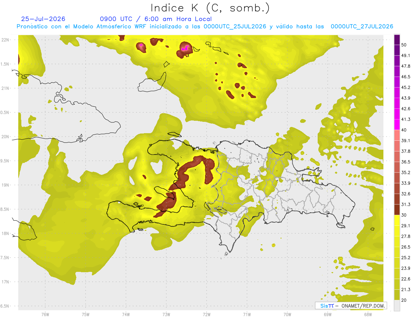This screenshot has width=413, height=319.
Task: Click the colorbar value '31.3'
Action: 405,204
